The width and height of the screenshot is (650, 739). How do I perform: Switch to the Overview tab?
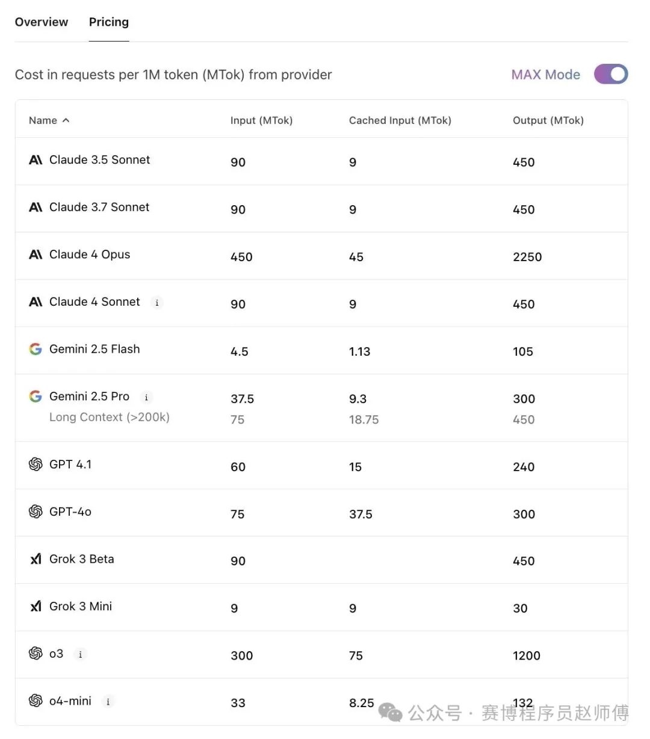click(x=42, y=22)
